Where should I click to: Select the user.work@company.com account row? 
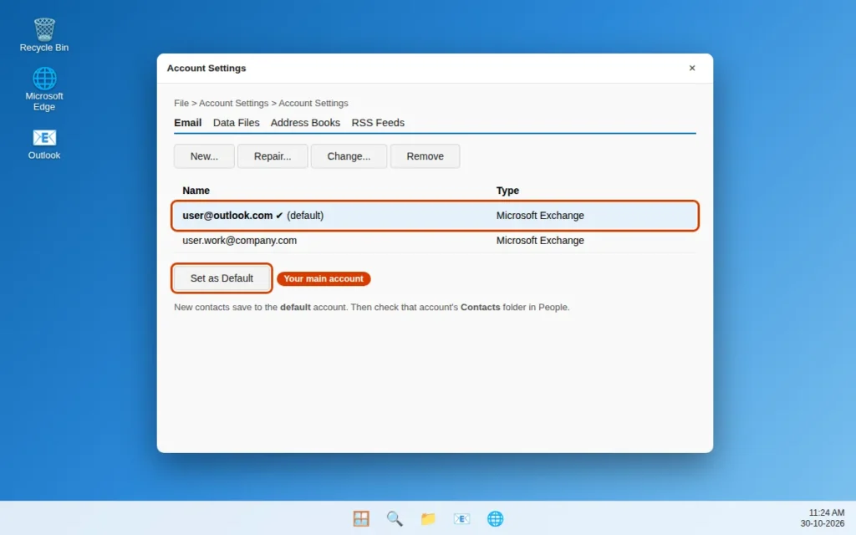pos(435,241)
